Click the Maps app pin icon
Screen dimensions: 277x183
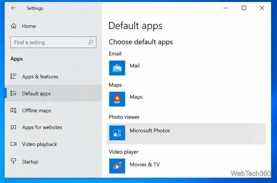[x=117, y=99]
